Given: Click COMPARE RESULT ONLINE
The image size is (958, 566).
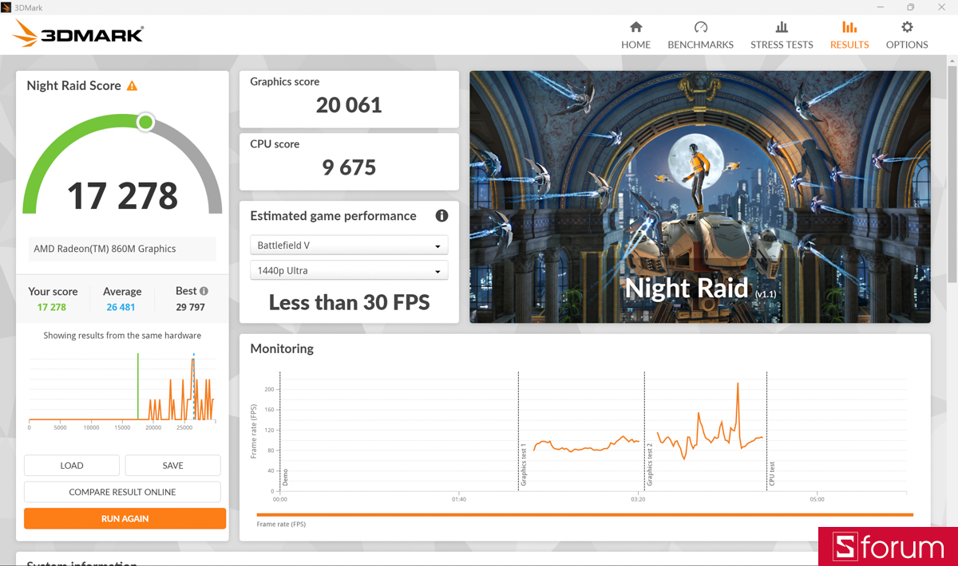Looking at the screenshot, I should 122,492.
